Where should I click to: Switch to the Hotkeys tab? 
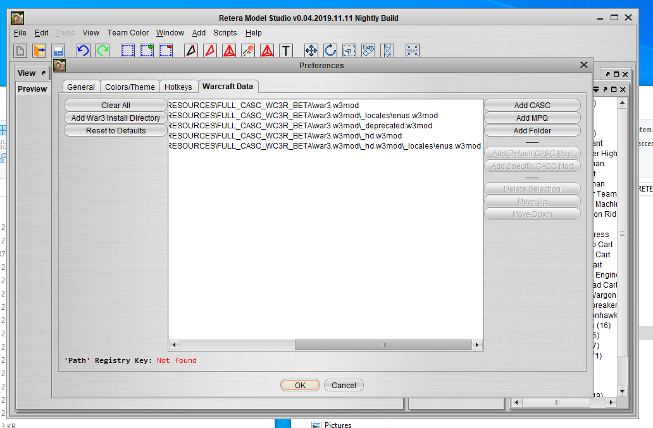pos(178,87)
